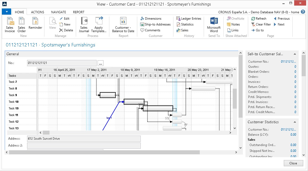The width and height of the screenshot is (308, 171).
Task: Switch to the ACTIONS ribbon tab
Action: [38, 12]
